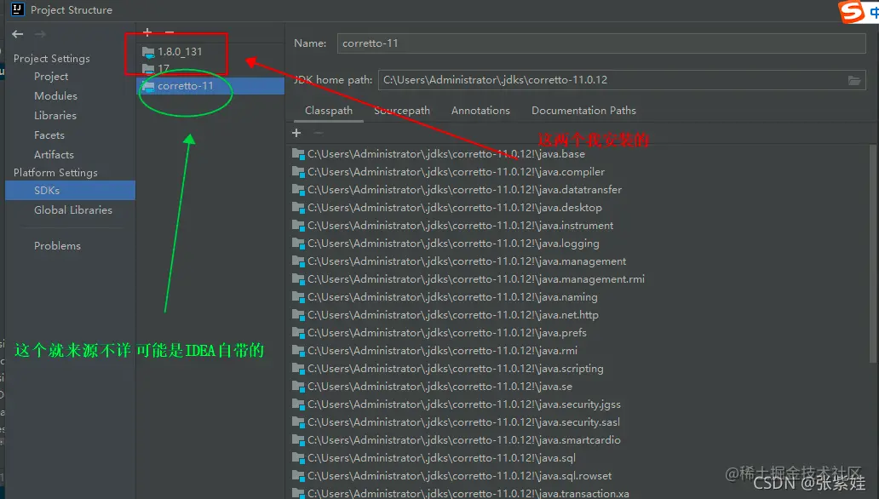Select the java.compiler classpath entry

click(x=449, y=171)
